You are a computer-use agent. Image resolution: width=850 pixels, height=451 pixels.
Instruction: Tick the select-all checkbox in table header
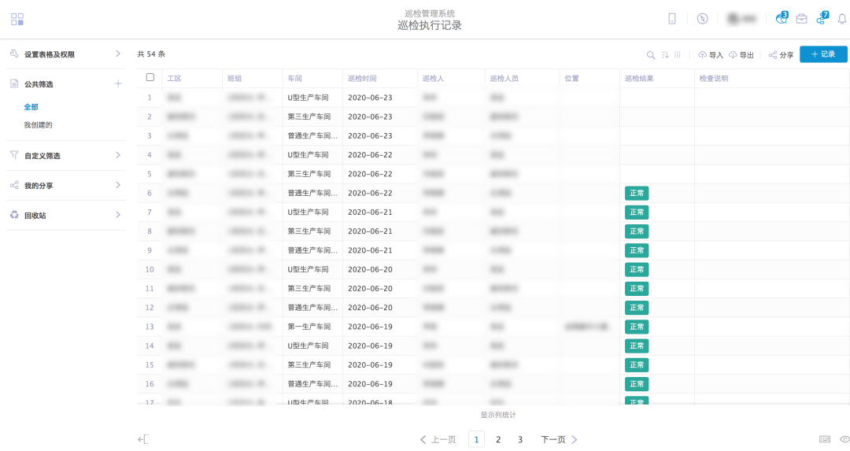tap(150, 78)
